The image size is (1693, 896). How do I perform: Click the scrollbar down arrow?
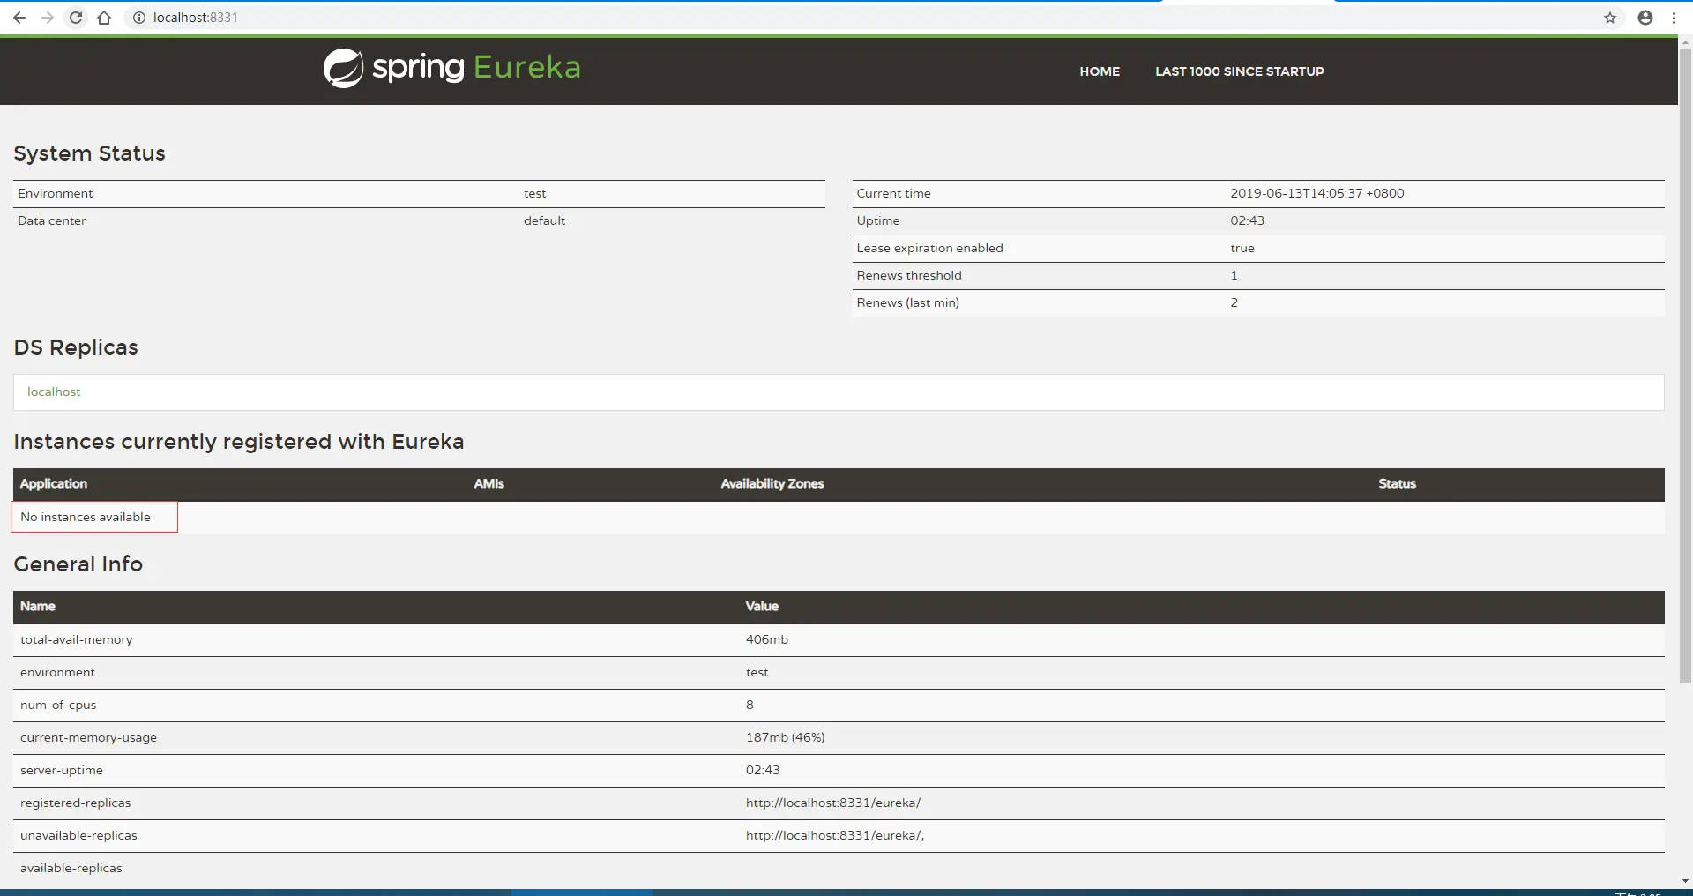point(1685,881)
